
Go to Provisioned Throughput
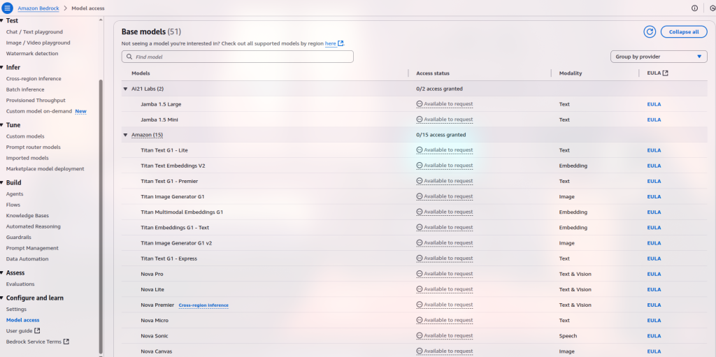click(36, 101)
